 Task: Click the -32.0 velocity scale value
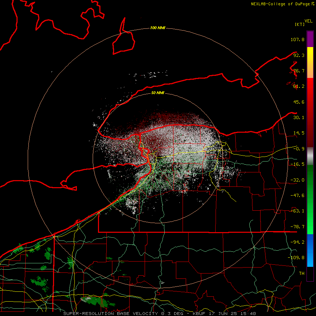[297, 180]
